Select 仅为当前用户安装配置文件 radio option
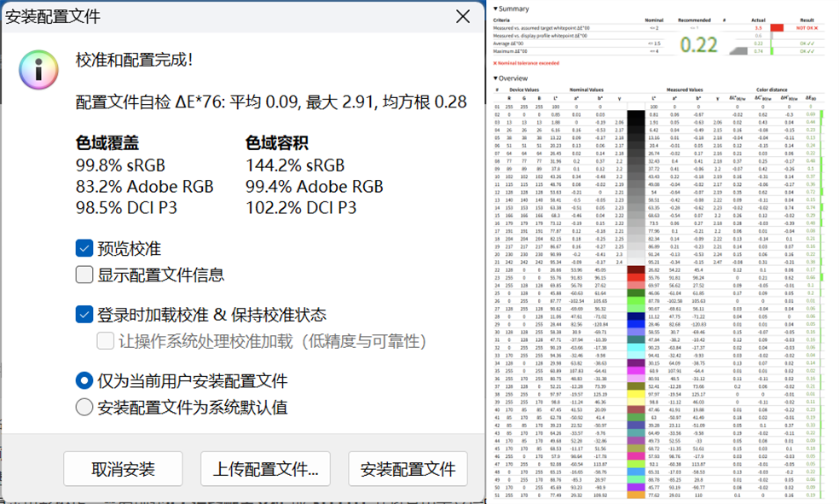The image size is (839, 504). pos(84,380)
